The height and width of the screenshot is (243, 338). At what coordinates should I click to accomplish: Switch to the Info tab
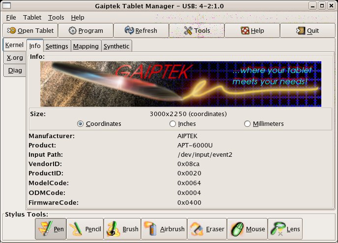point(35,46)
